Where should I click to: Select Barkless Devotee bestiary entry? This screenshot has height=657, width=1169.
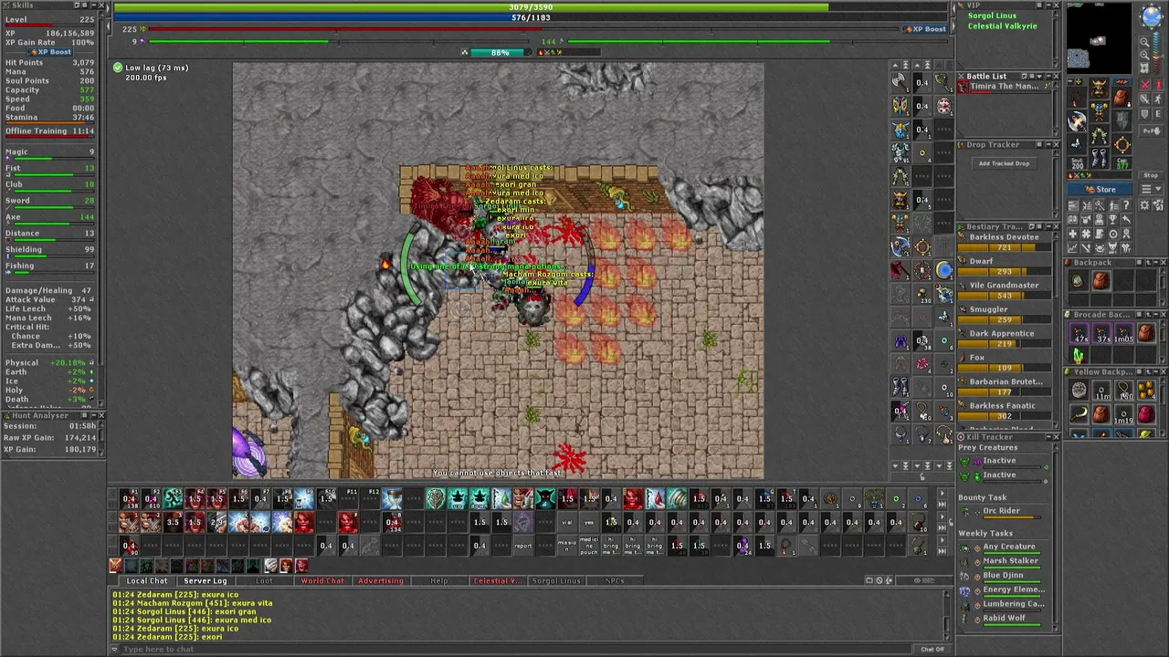(x=1004, y=242)
